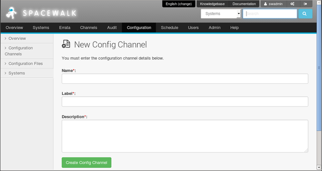The height and width of the screenshot is (171, 322).
Task: Open the Schedule tab
Action: click(169, 28)
